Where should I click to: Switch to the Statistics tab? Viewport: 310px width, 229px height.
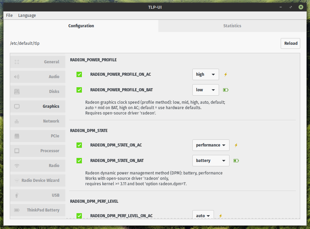tap(232, 26)
